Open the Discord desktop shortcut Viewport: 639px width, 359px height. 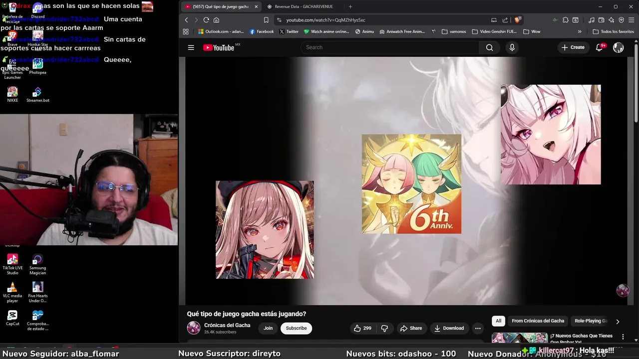37,10
